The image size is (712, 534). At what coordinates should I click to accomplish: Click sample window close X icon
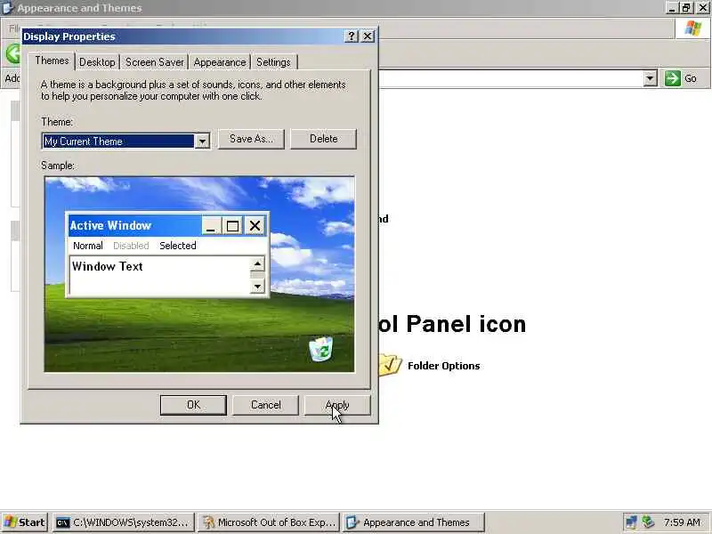click(x=255, y=226)
